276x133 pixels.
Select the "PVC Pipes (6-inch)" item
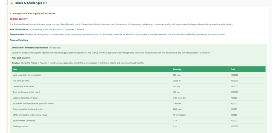[x=21, y=81]
